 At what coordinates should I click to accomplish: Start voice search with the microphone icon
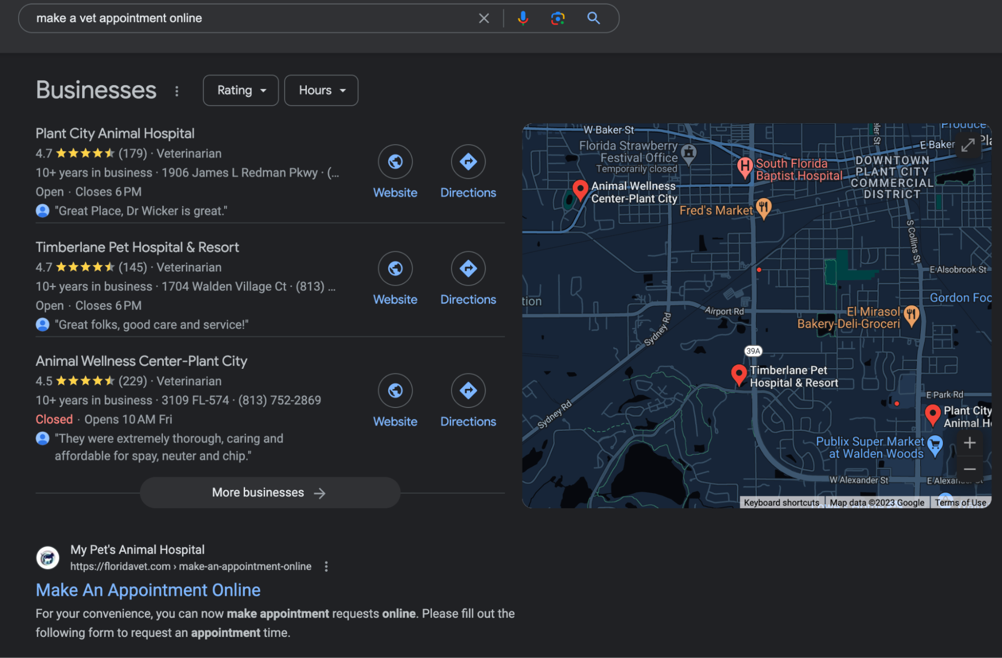coord(523,19)
